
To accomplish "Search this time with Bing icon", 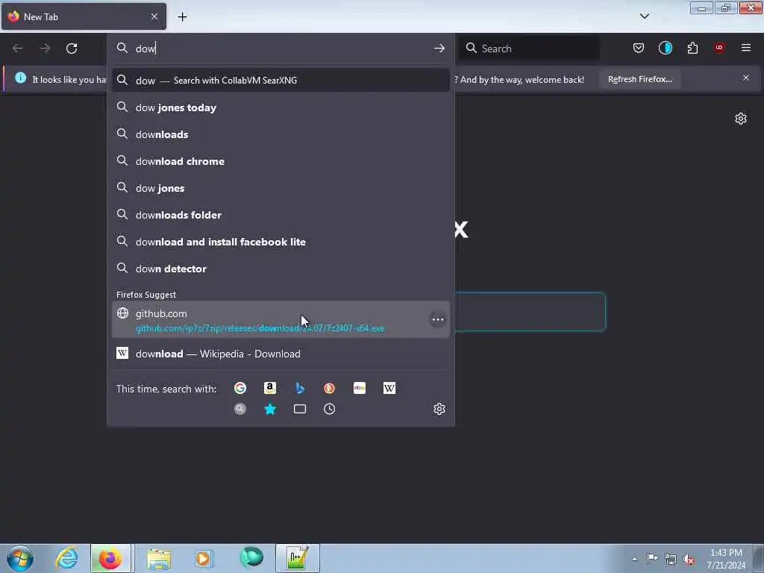I will coord(300,388).
